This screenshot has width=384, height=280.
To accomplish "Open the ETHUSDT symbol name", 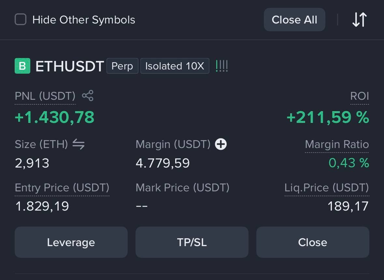I will coord(70,66).
